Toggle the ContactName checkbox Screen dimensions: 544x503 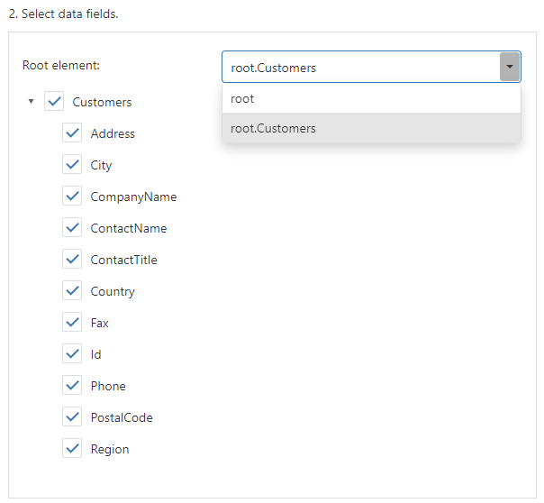[72, 228]
